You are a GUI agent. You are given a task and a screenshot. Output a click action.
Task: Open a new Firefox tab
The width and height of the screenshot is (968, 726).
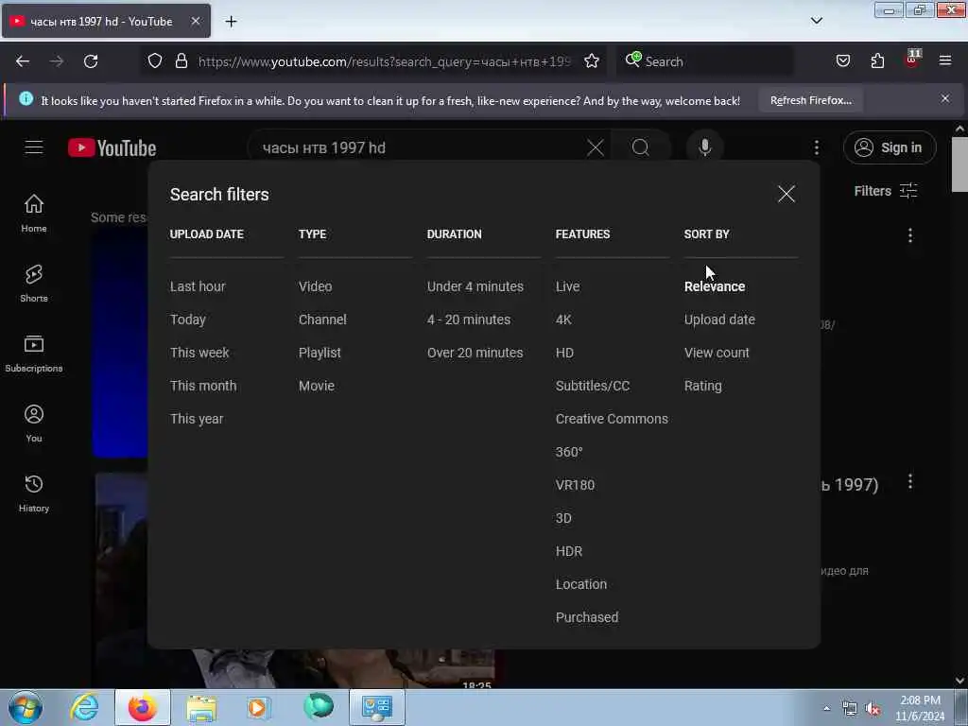[231, 22]
